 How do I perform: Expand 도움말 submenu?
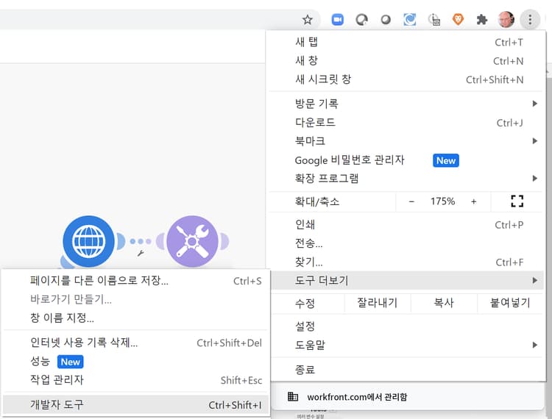(407, 345)
